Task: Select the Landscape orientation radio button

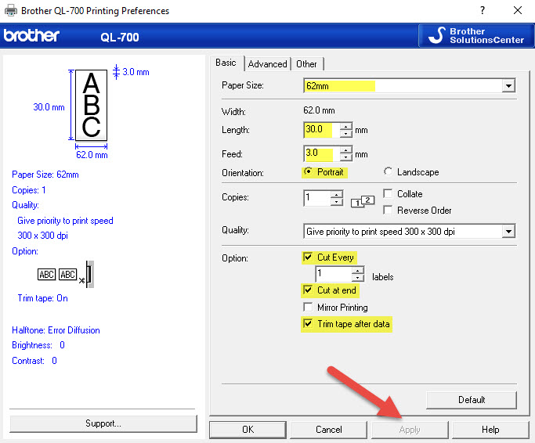Action: [x=389, y=172]
